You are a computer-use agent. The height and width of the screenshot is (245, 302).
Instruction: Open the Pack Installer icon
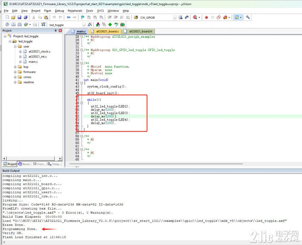click(x=122, y=24)
